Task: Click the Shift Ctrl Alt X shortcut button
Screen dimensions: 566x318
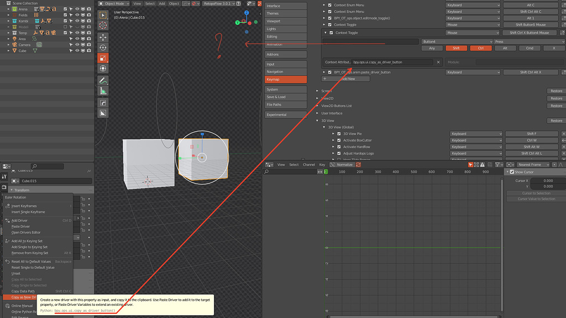Action: click(x=531, y=72)
